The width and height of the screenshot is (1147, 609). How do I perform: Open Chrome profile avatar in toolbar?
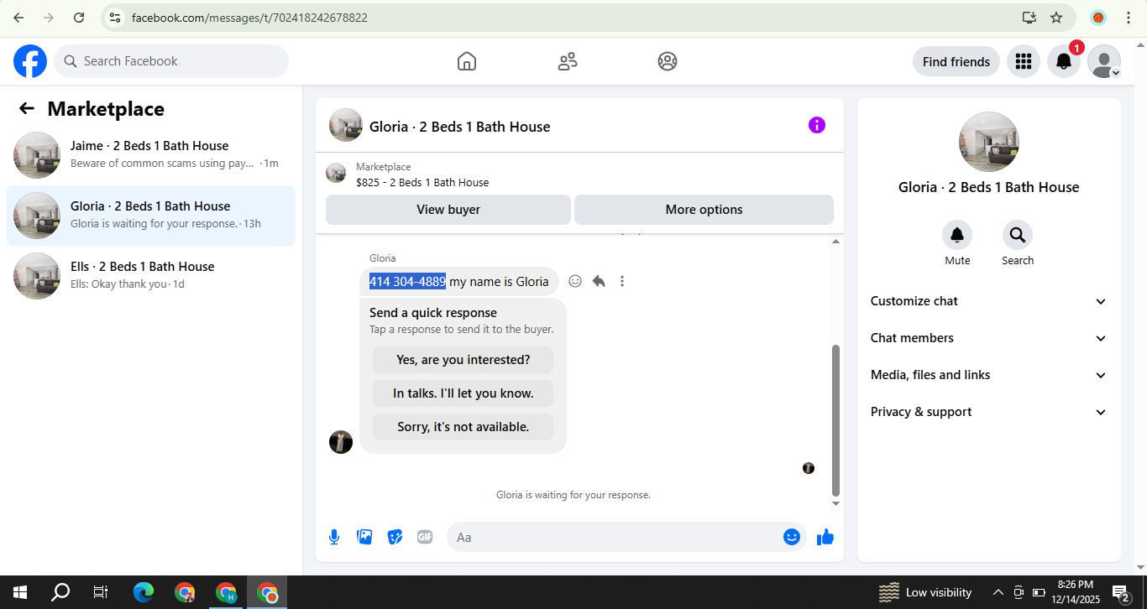point(1097,18)
